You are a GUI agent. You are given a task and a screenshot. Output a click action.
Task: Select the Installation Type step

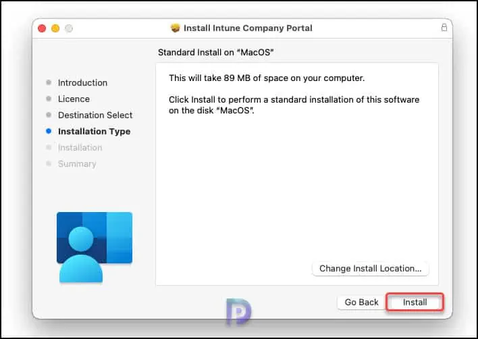click(95, 132)
